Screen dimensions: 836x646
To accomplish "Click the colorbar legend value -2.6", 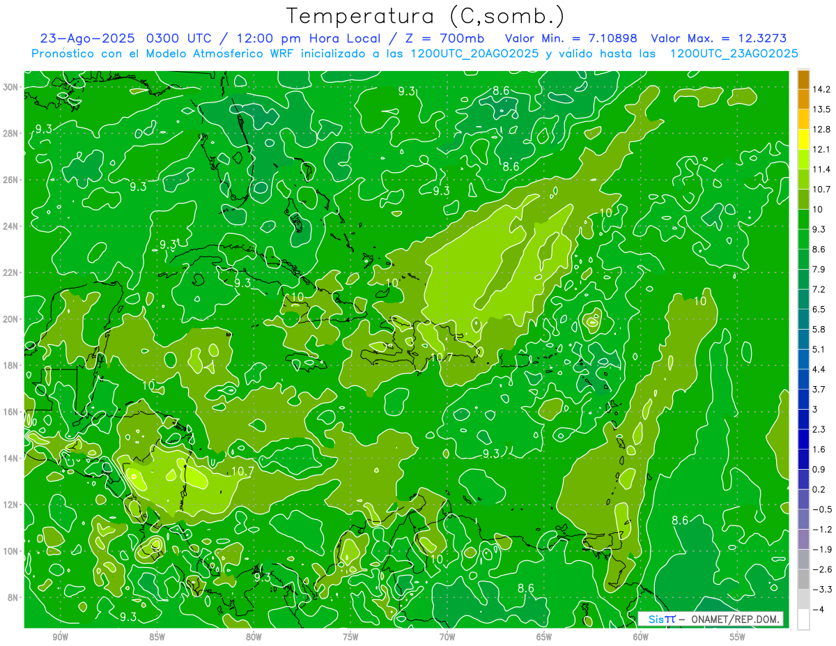I will point(821,569).
